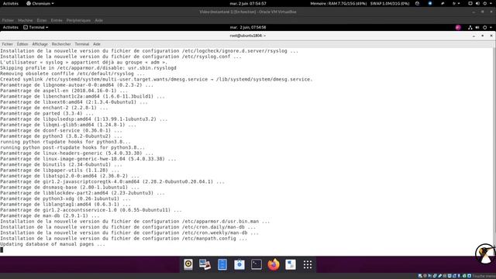Viewport: 496px width, 279px height.
Task: Open the Terminal menu in terminal menubar
Action: [82, 44]
